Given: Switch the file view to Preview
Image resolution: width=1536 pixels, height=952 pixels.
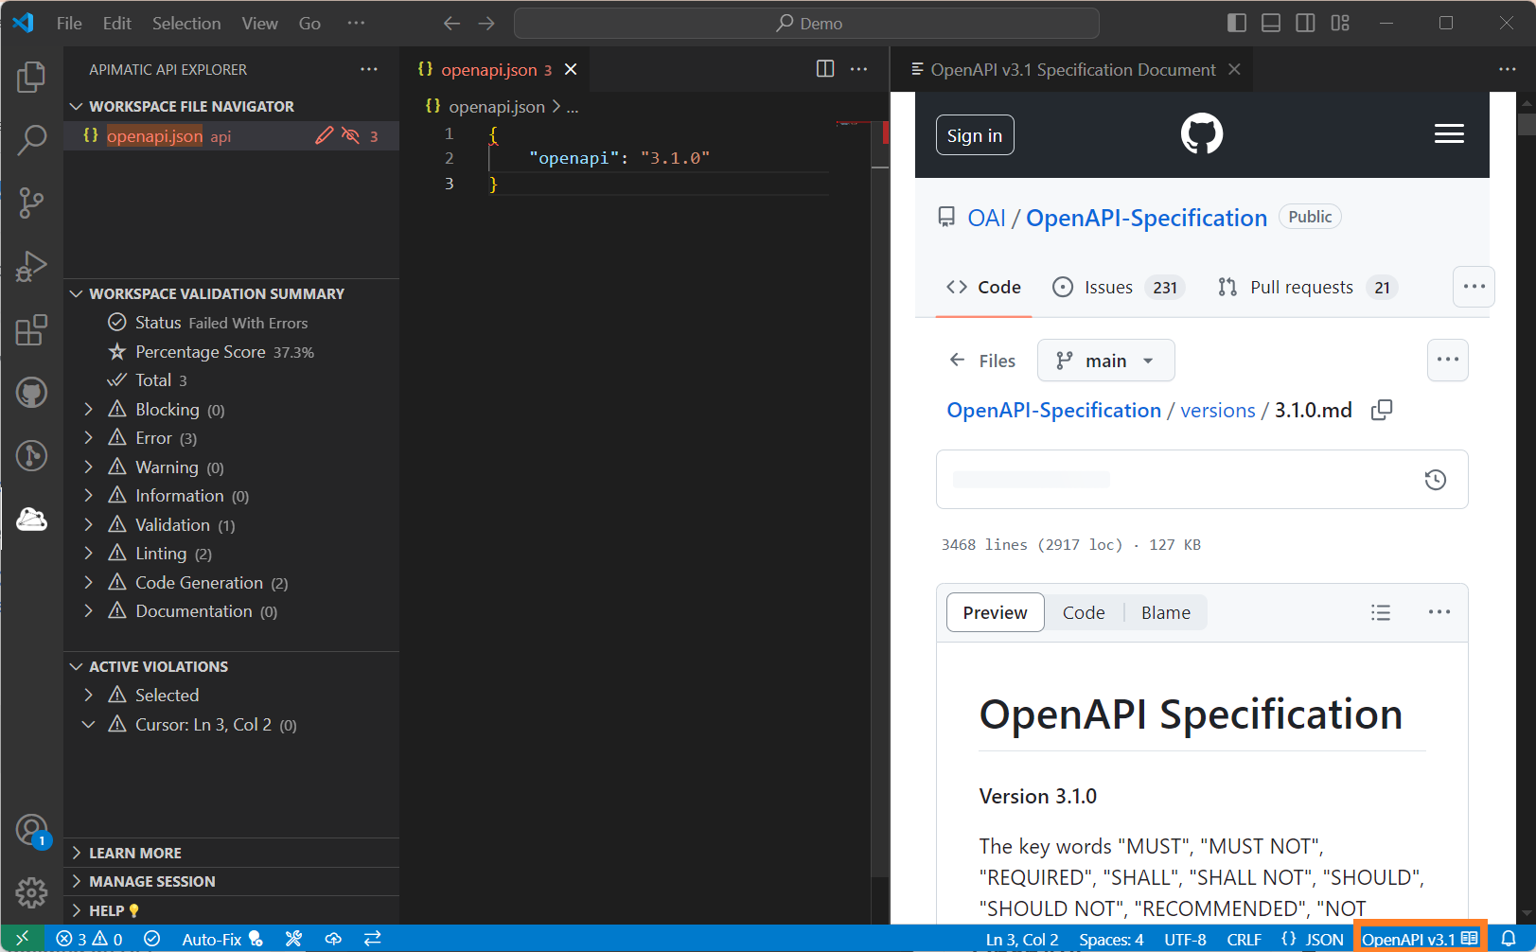Looking at the screenshot, I should click(995, 612).
